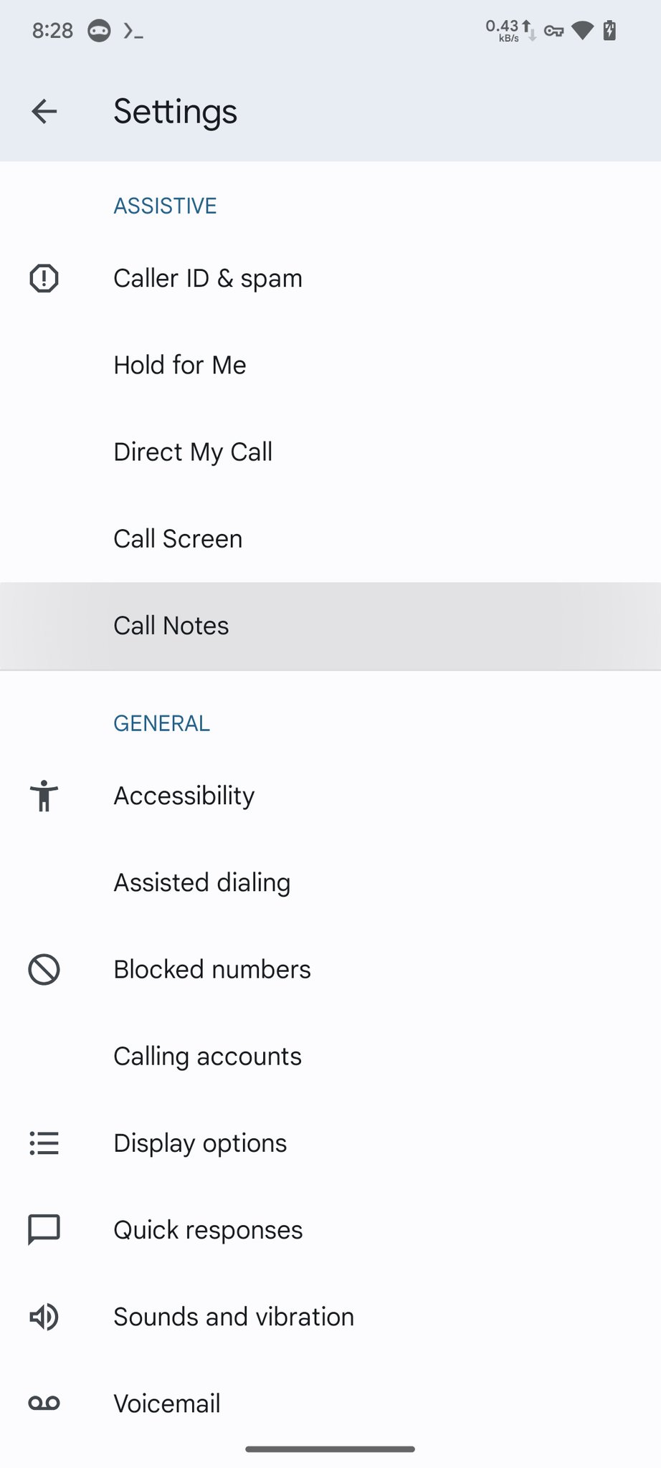
Task: Go to Blocked numbers
Action: [212, 970]
